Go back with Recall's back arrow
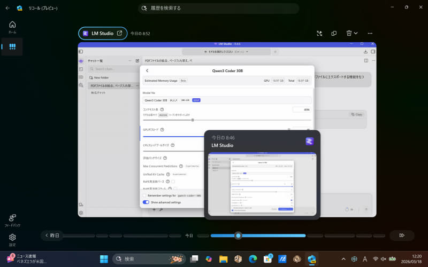Image resolution: width=428 pixels, height=267 pixels. (x=7, y=8)
